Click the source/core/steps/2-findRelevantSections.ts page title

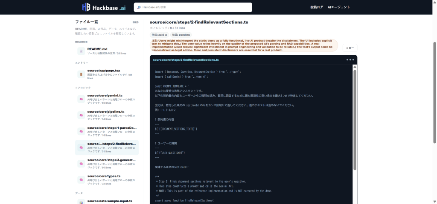click(199, 22)
